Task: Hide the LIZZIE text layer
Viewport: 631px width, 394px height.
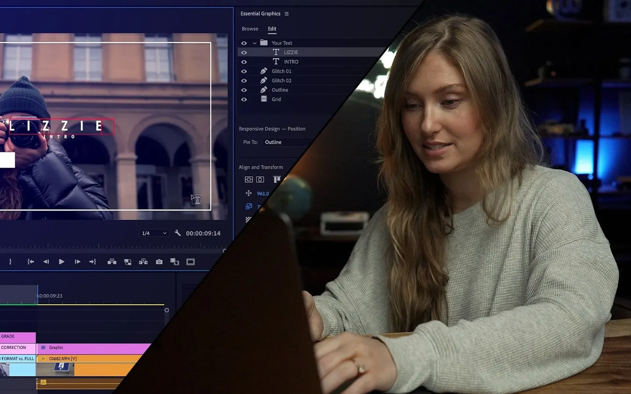Action: click(x=244, y=52)
